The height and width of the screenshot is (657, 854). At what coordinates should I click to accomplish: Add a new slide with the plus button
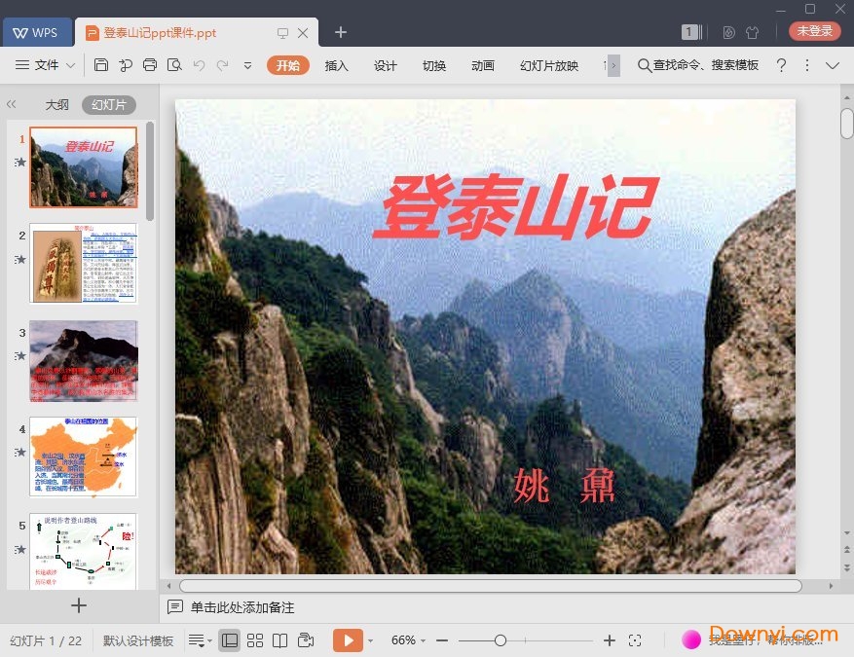[78, 605]
